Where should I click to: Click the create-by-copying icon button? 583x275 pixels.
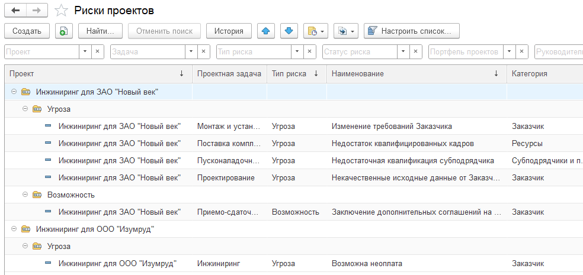[x=63, y=31]
